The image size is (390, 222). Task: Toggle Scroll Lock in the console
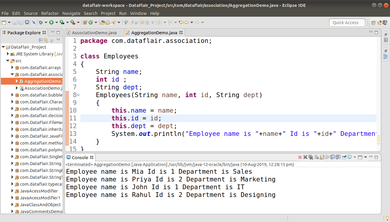[x=322, y=157]
